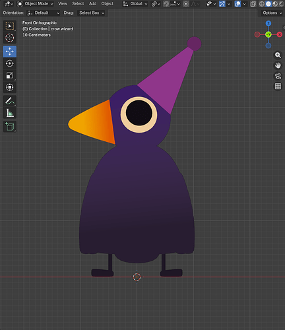Select the Add Cube tool
285x330 pixels.
tap(10, 127)
